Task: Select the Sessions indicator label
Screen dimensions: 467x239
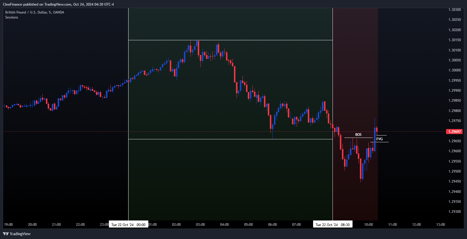Action: pos(12,17)
